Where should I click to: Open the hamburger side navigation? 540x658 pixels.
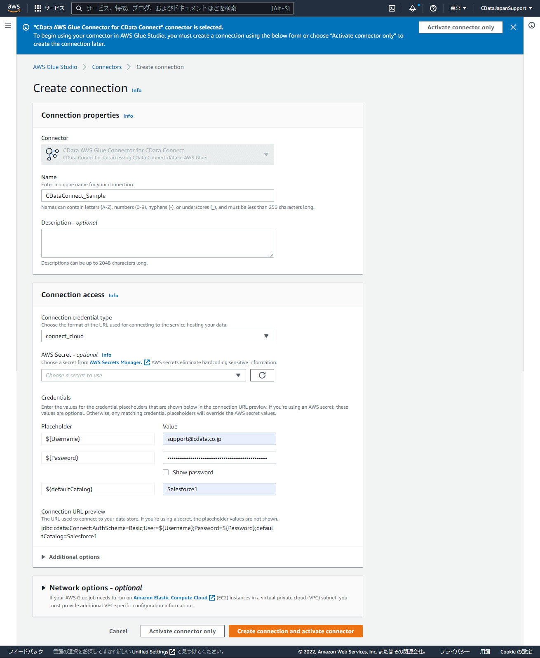pyautogui.click(x=8, y=25)
